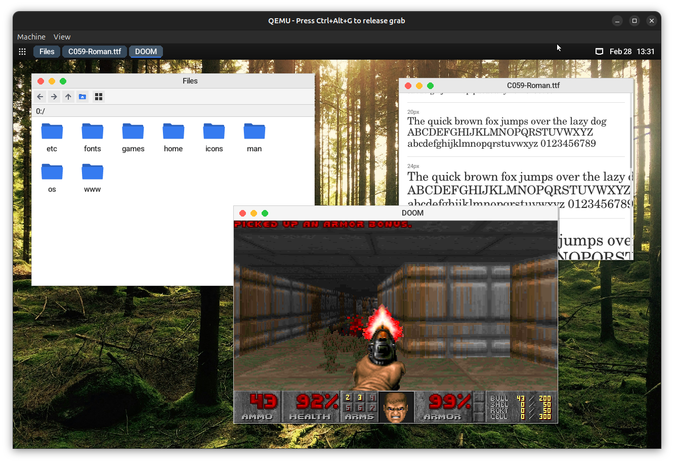
Task: Click the Files window title bar
Action: [173, 81]
